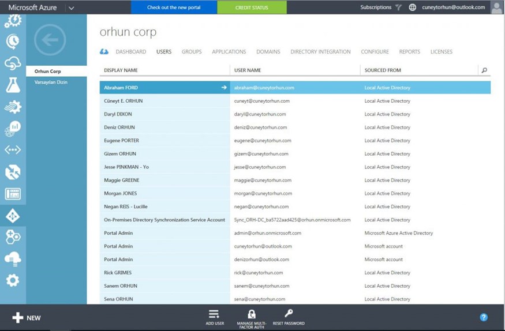Screen dimensions: 505x331
Task: Select user Deniz ORHUN
Action: [x=119, y=127]
